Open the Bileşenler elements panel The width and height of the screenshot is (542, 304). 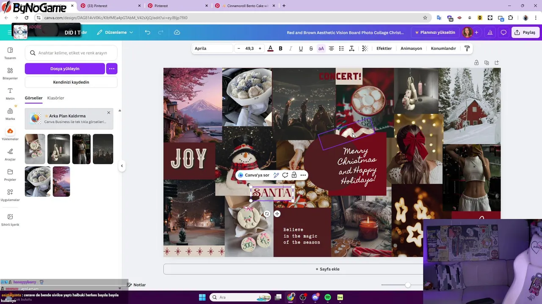(x=10, y=73)
